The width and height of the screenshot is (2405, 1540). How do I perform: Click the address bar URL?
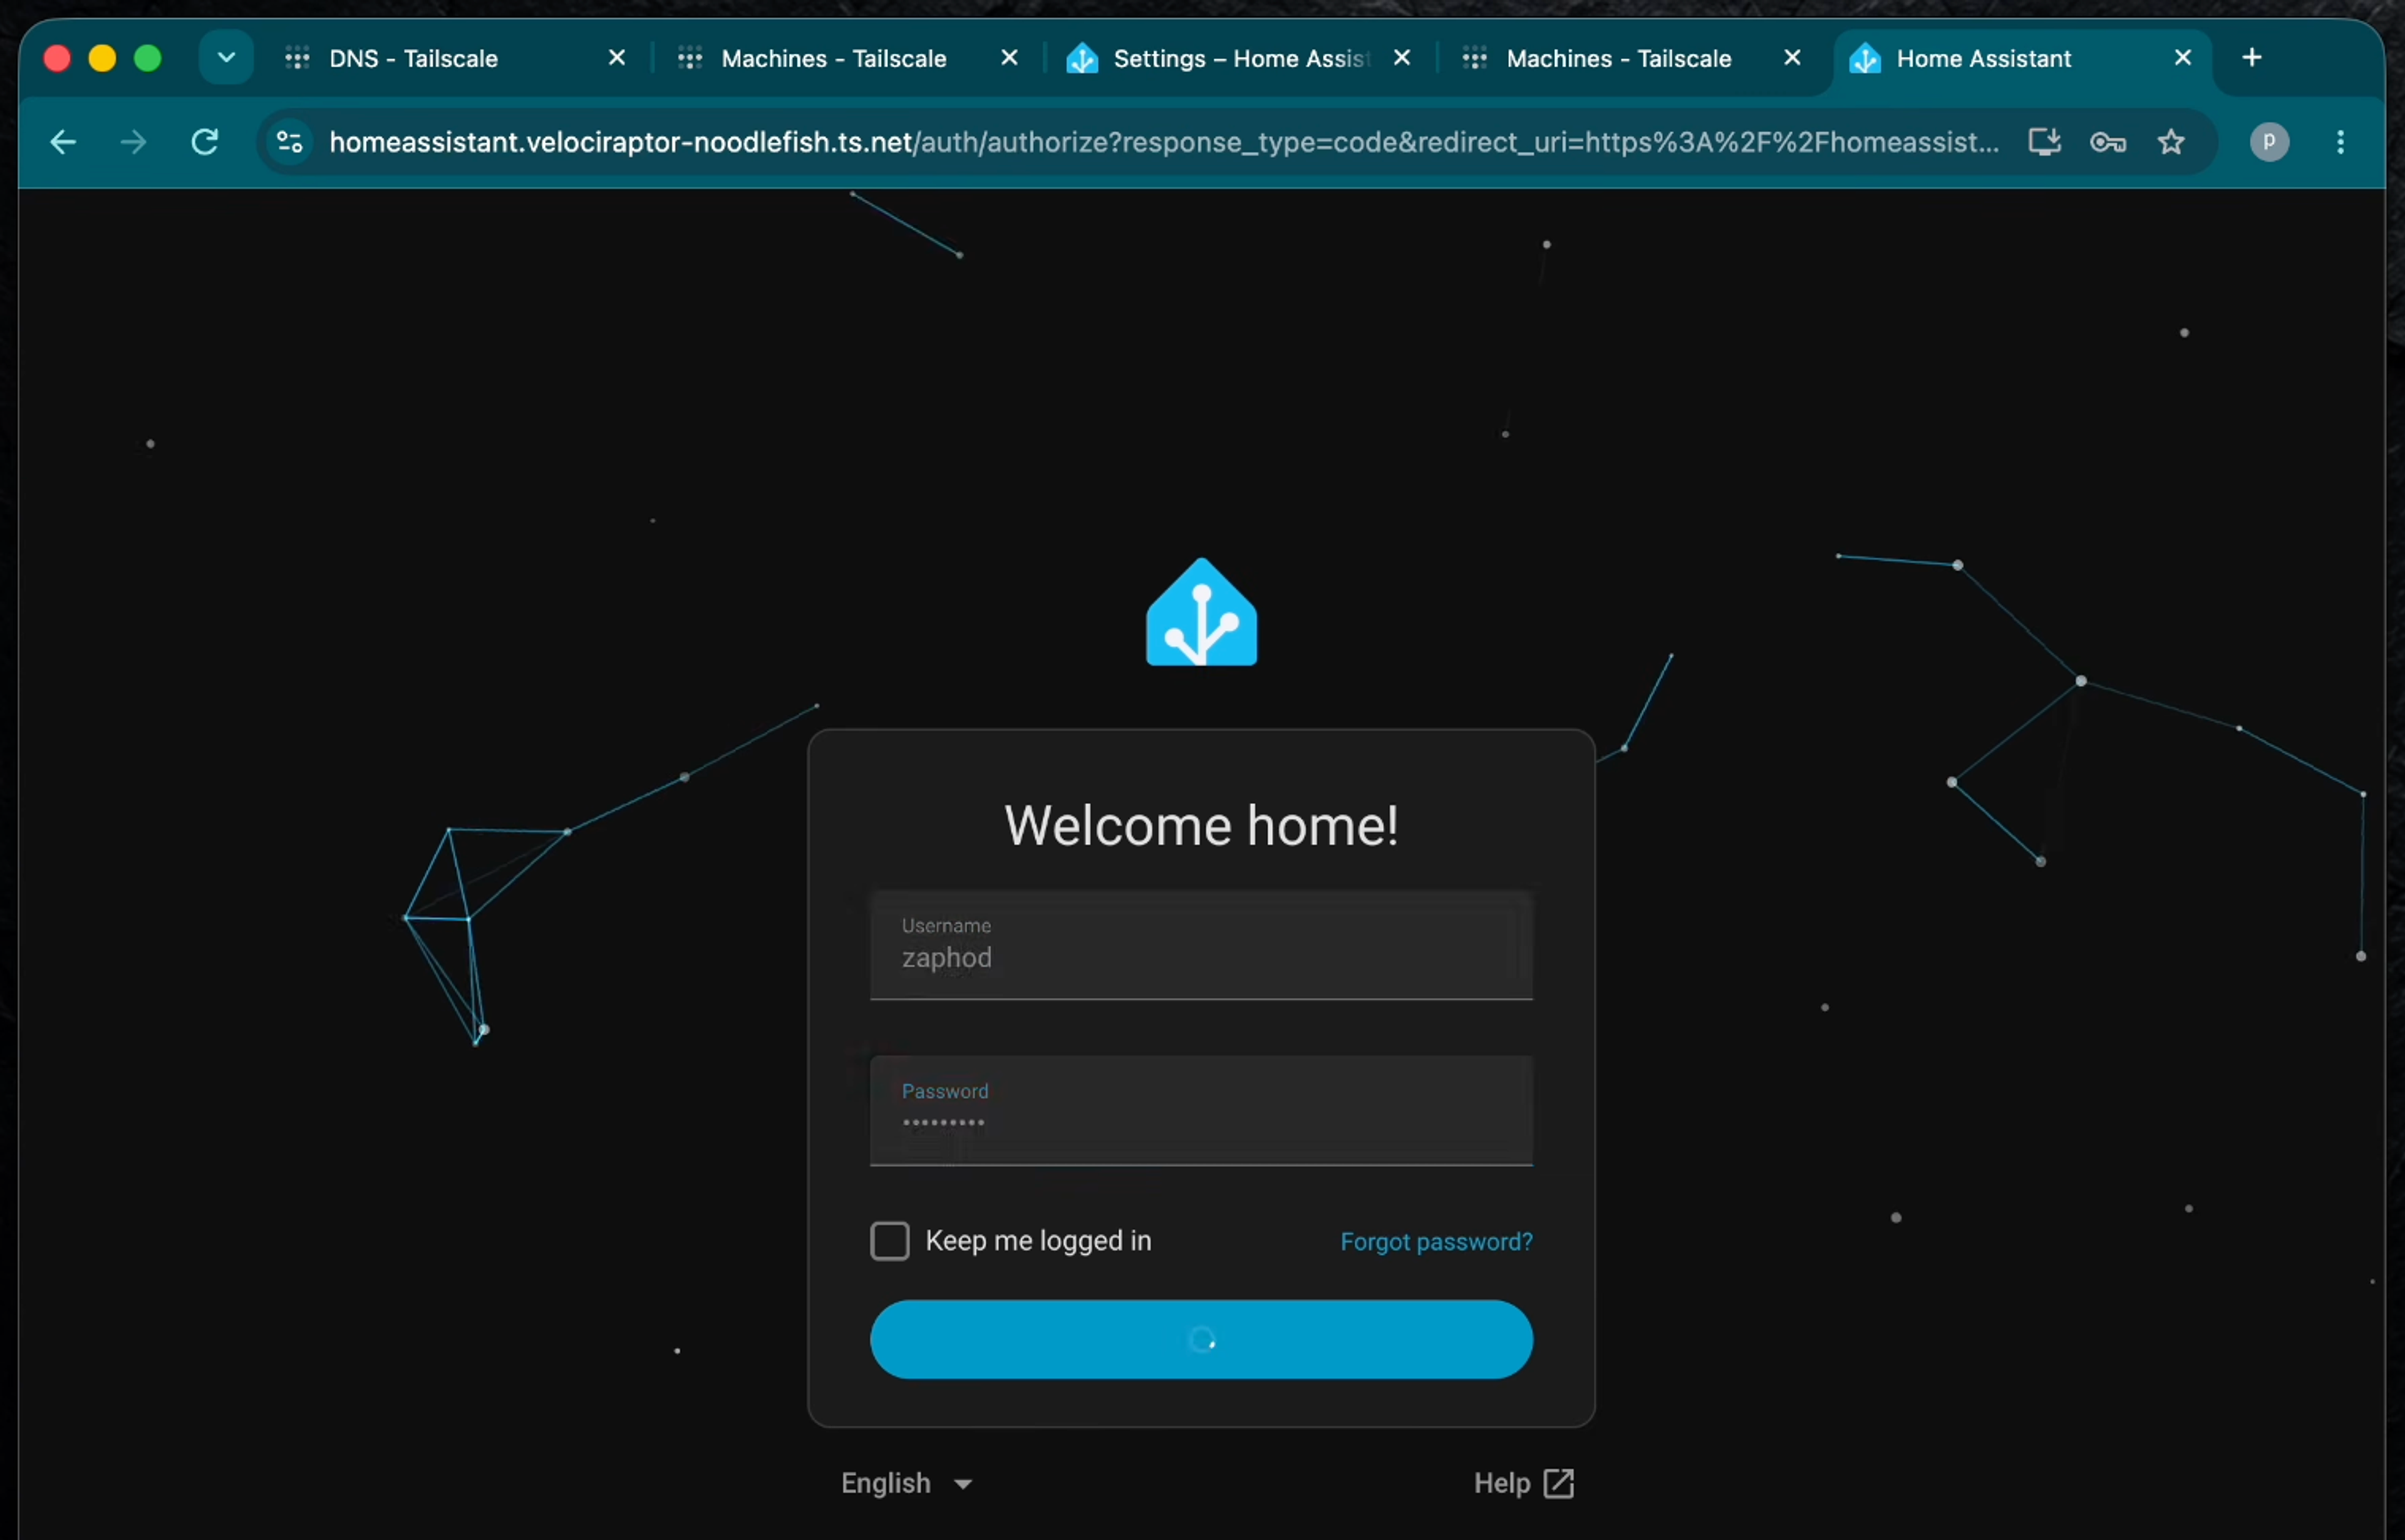click(x=1165, y=142)
